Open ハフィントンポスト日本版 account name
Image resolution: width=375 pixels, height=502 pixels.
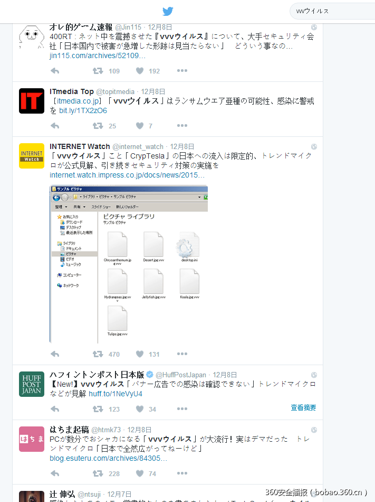(x=97, y=375)
